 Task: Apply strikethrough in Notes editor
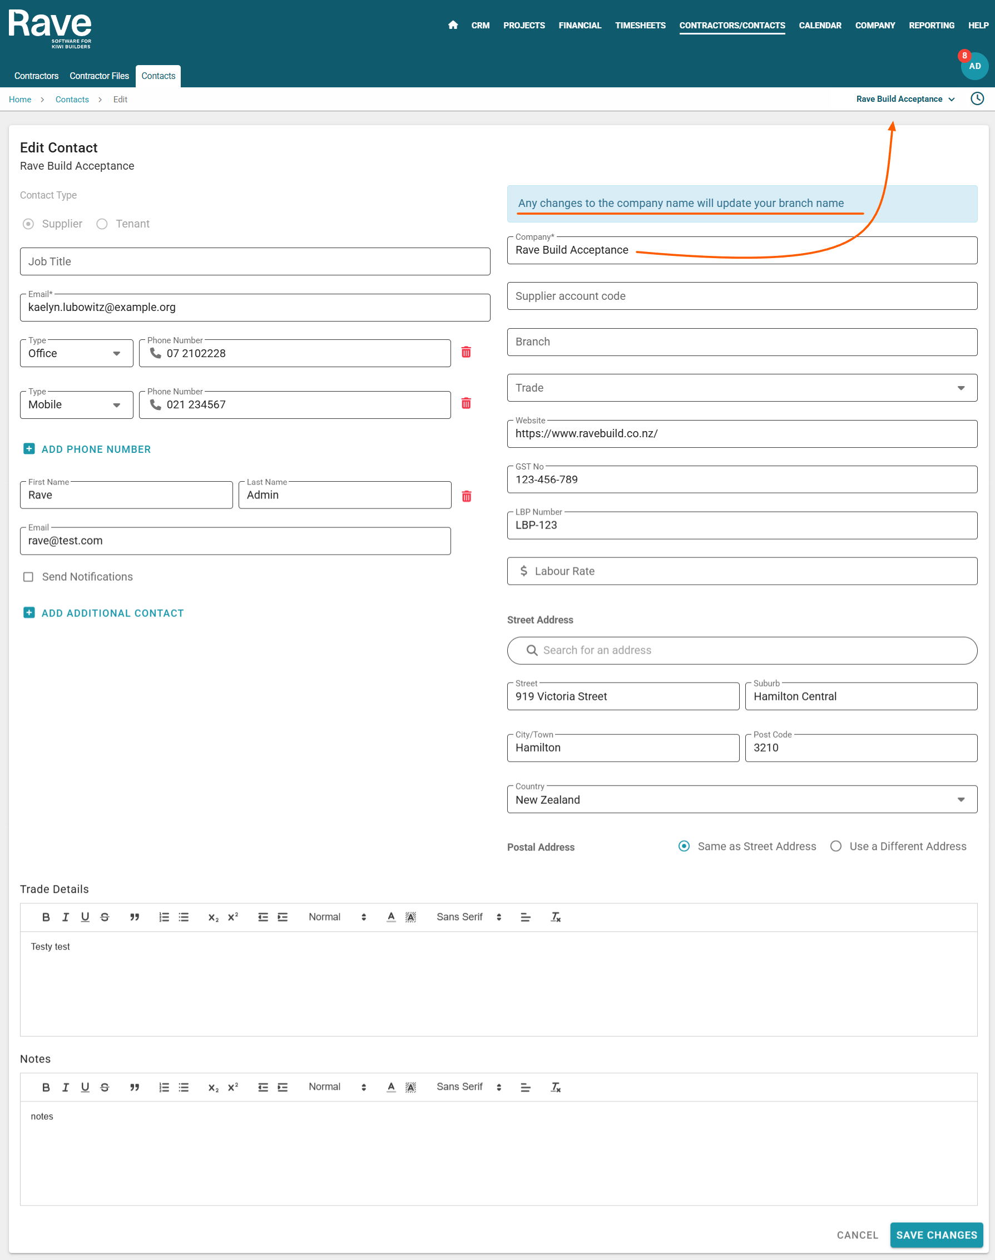tap(105, 1087)
